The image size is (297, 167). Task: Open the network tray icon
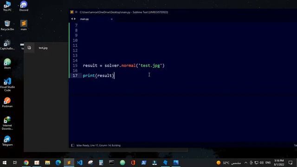tap(256, 163)
